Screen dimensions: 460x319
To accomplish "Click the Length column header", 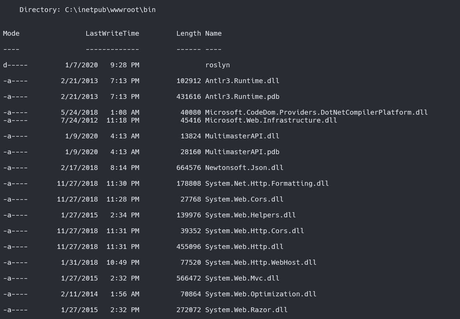I will 188,33.
